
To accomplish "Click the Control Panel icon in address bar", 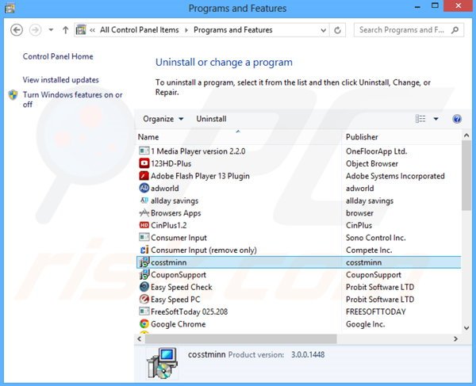I will pos(81,29).
